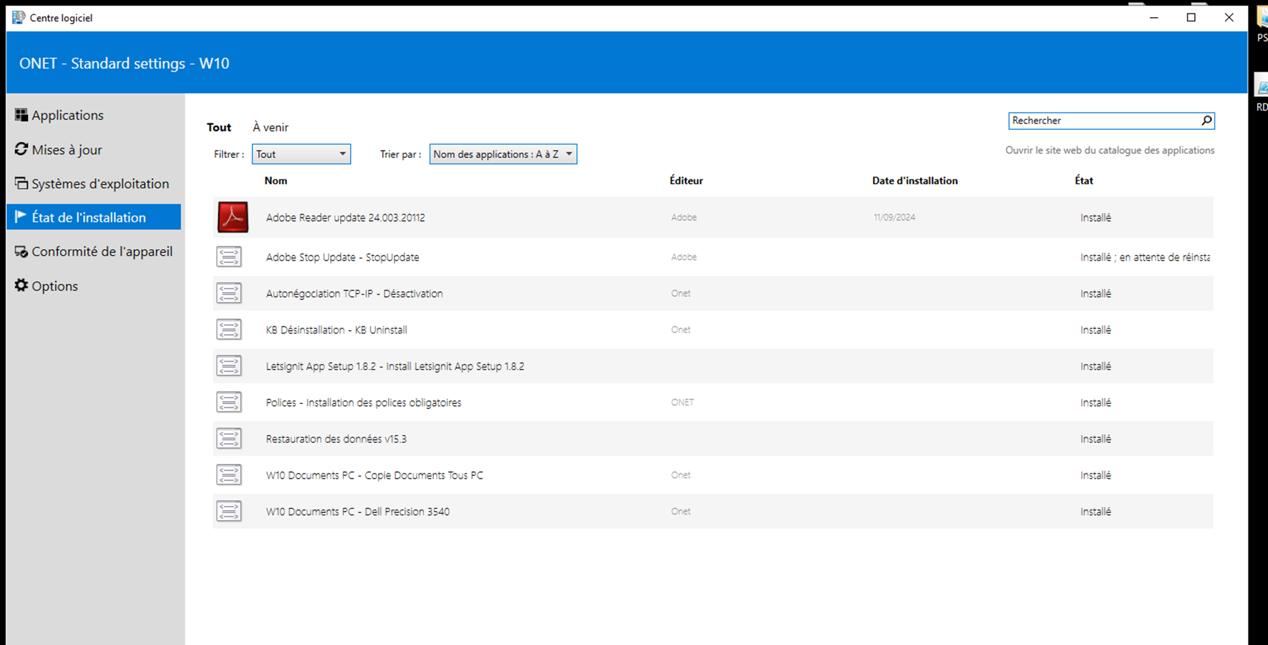Image resolution: width=1268 pixels, height=645 pixels.
Task: Select Restauration des données v15.3 entry
Action: coord(713,438)
